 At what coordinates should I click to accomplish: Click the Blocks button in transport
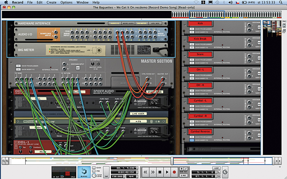(x=84, y=172)
